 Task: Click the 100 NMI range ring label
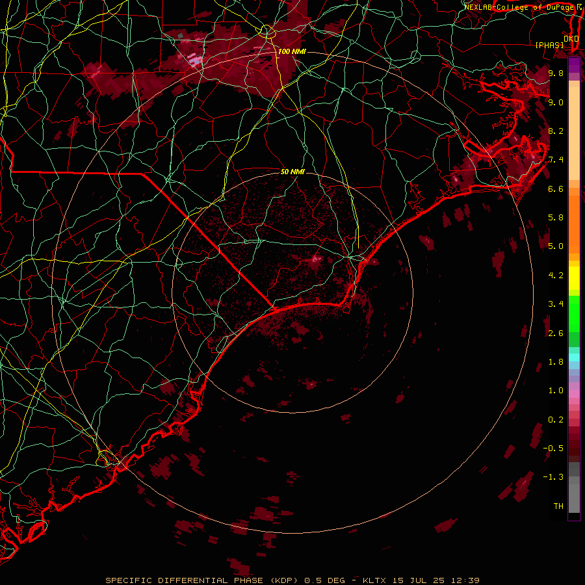tap(292, 51)
